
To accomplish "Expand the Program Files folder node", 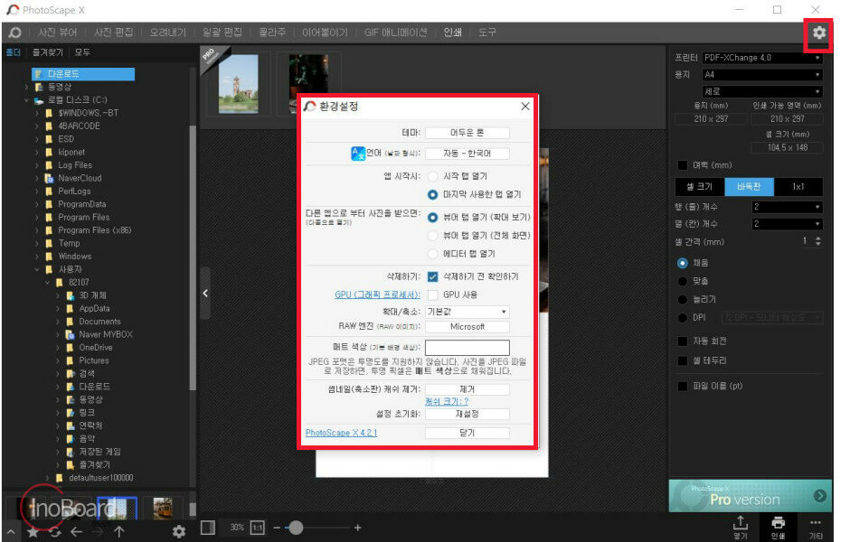I will [37, 218].
